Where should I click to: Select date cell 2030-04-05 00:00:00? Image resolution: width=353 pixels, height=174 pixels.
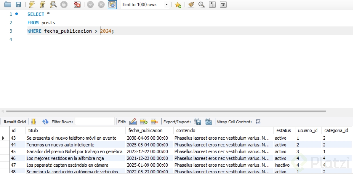(x=149, y=138)
